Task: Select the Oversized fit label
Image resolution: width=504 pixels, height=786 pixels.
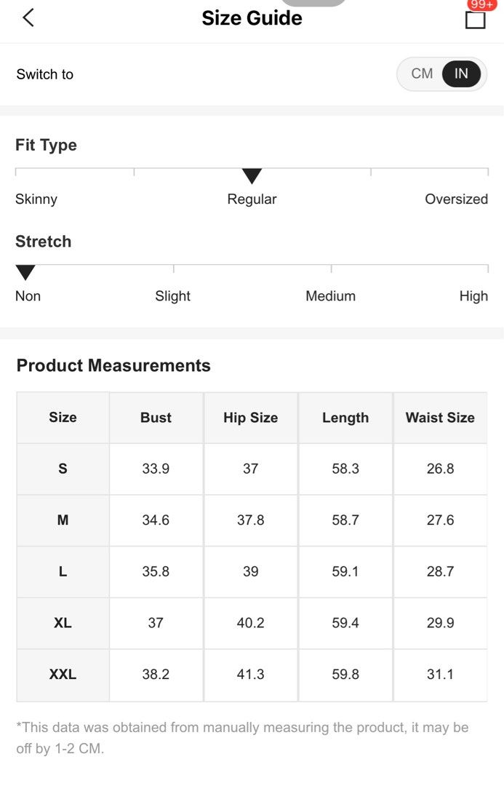Action: (x=457, y=199)
